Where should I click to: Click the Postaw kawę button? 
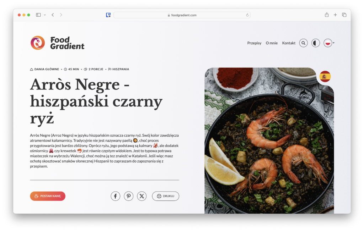tap(48, 196)
